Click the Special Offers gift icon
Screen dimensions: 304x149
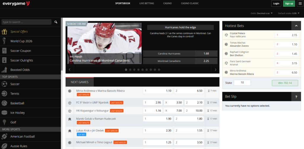click(4, 32)
